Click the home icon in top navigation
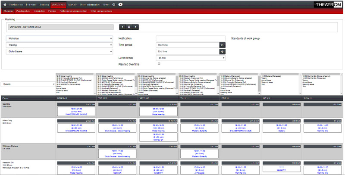 coord(5,4)
